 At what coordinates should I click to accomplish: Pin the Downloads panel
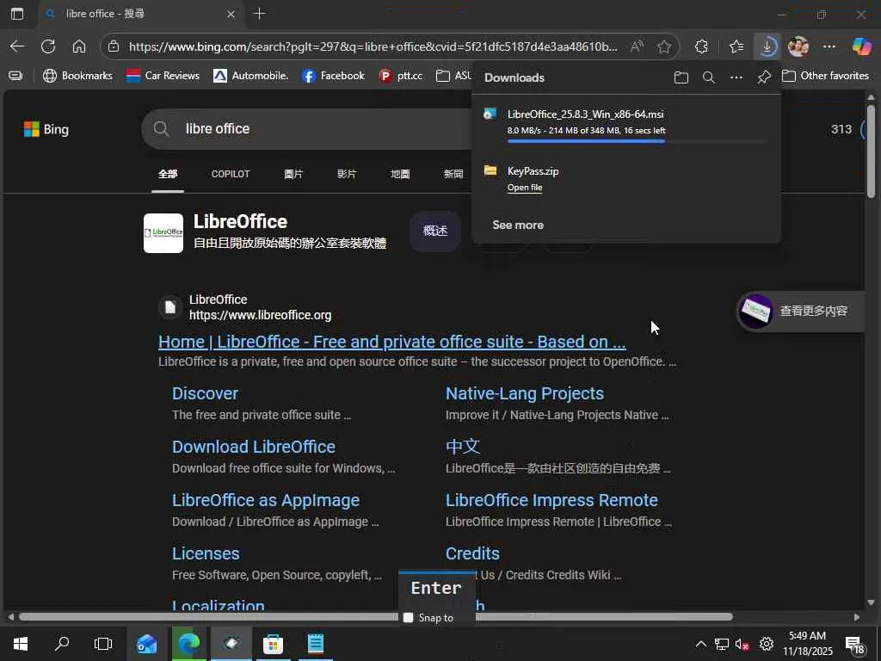pyautogui.click(x=764, y=77)
